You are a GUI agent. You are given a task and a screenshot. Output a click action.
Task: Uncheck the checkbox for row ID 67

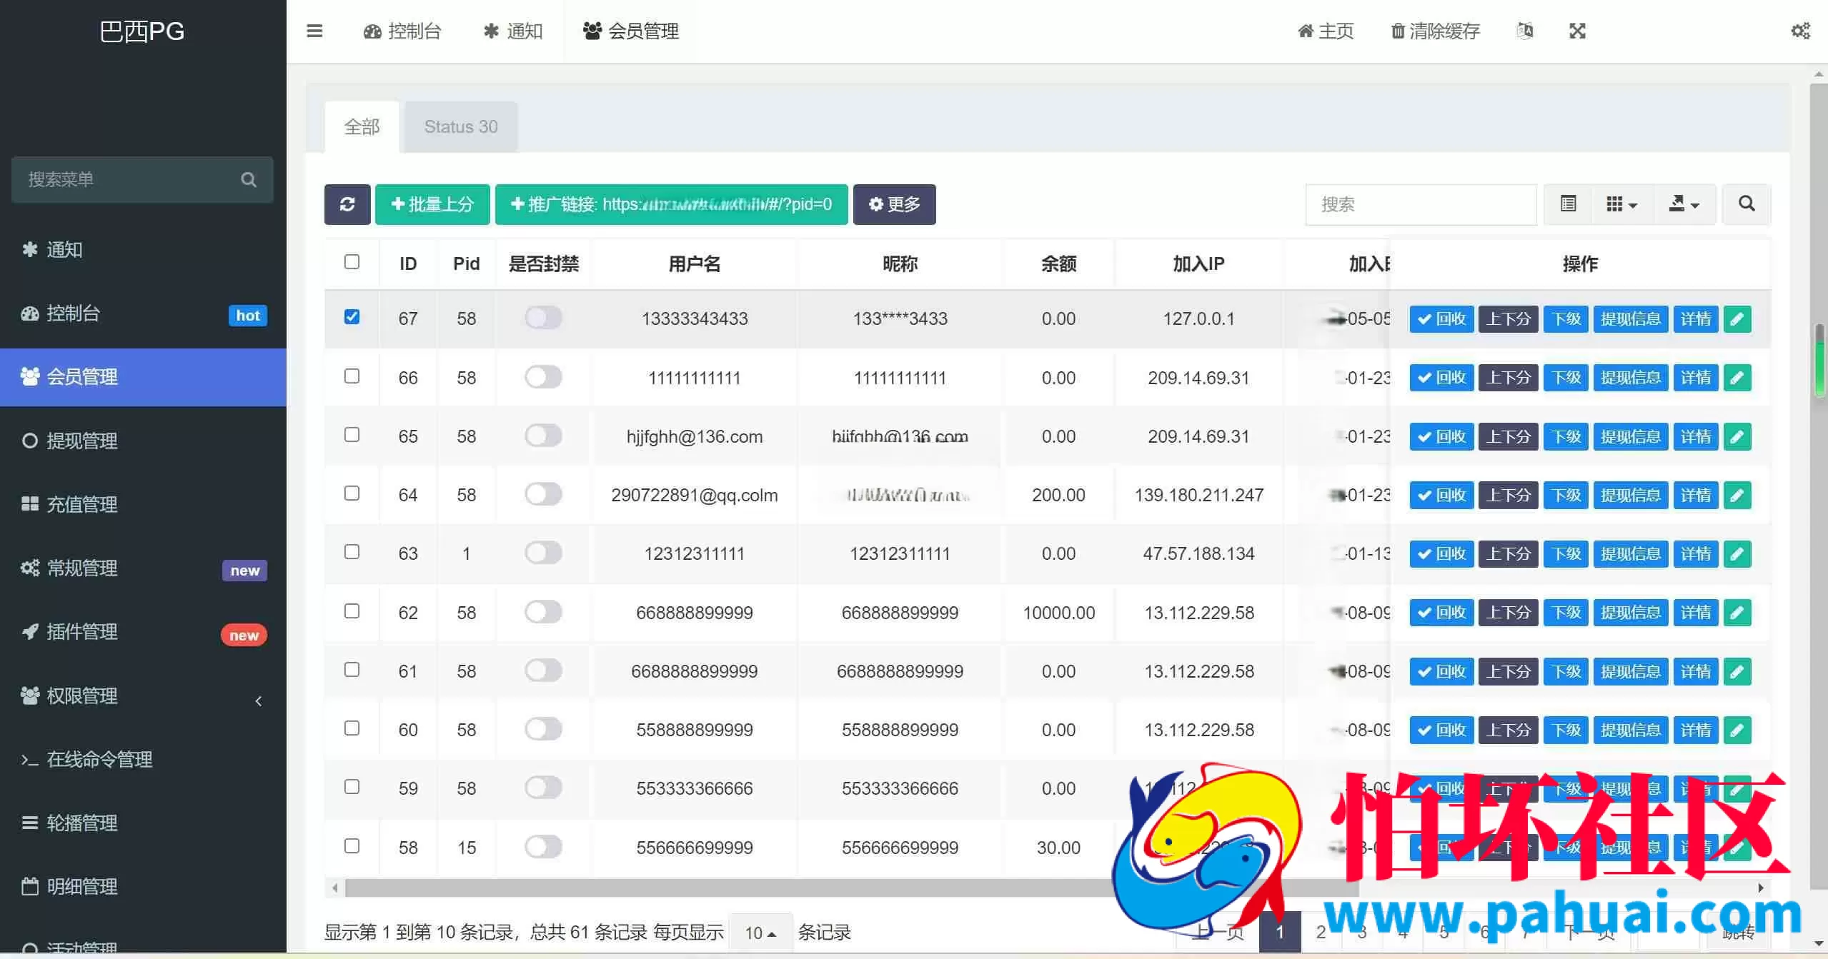point(352,316)
